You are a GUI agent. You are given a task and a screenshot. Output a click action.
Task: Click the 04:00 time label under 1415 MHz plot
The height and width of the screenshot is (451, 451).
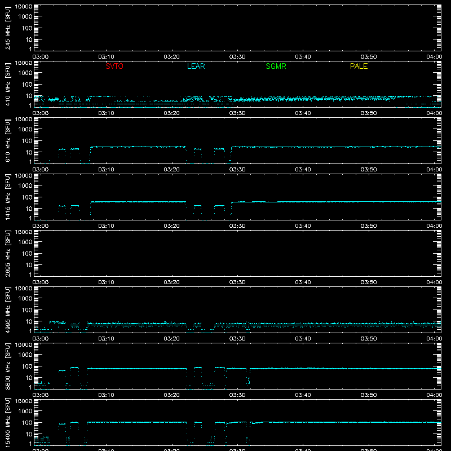point(434,226)
